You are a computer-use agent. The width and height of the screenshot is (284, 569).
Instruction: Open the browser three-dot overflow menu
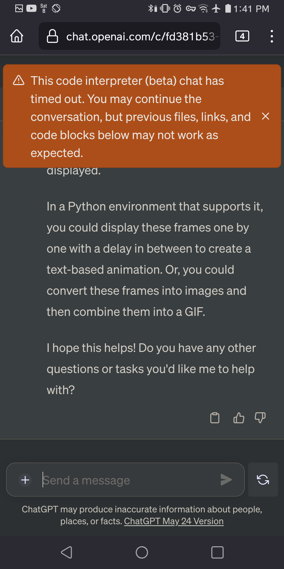[272, 36]
